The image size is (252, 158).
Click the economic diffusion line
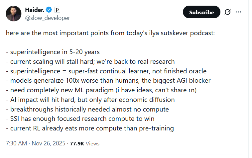tap(90, 100)
